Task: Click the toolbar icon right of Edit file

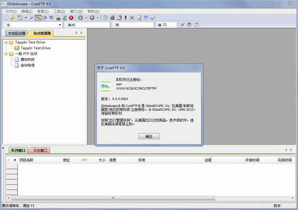Action: pyautogui.click(x=112, y=18)
